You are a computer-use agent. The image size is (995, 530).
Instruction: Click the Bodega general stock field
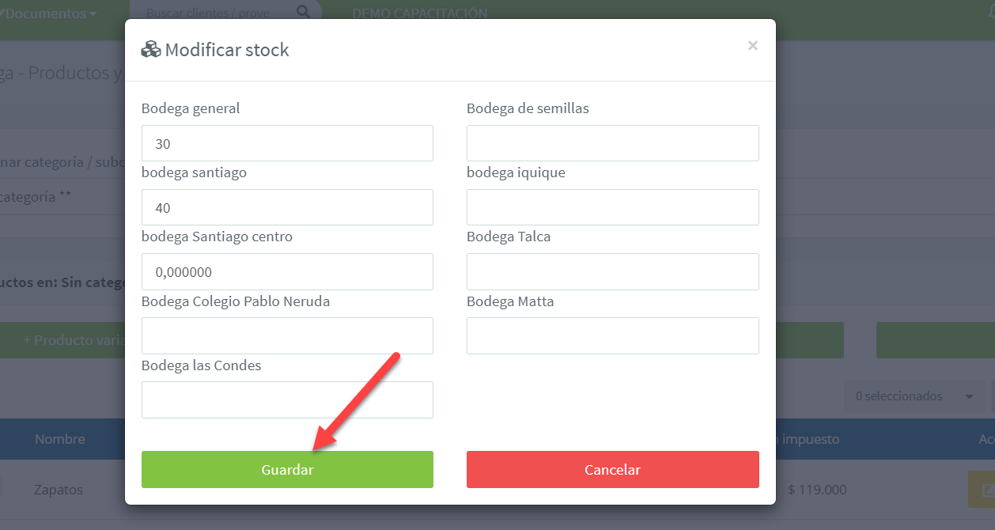[287, 143]
